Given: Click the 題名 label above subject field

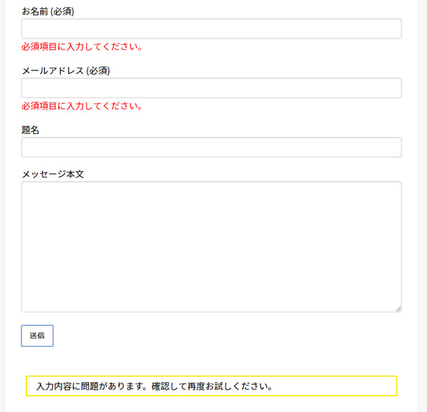Looking at the screenshot, I should pos(30,130).
